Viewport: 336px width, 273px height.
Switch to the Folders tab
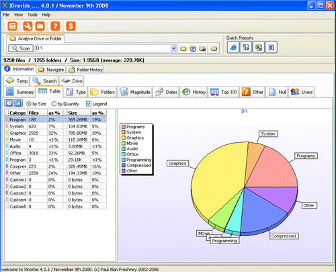click(x=102, y=92)
